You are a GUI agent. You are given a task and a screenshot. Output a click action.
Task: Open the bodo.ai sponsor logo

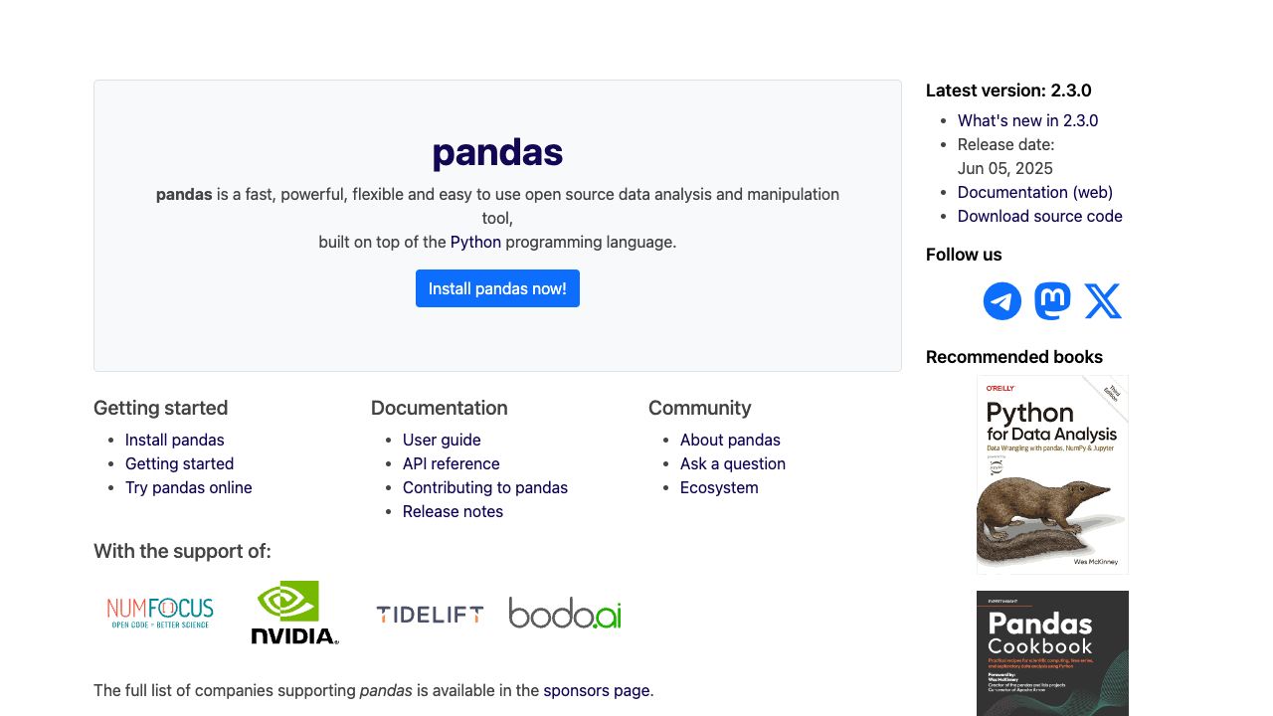tap(564, 614)
